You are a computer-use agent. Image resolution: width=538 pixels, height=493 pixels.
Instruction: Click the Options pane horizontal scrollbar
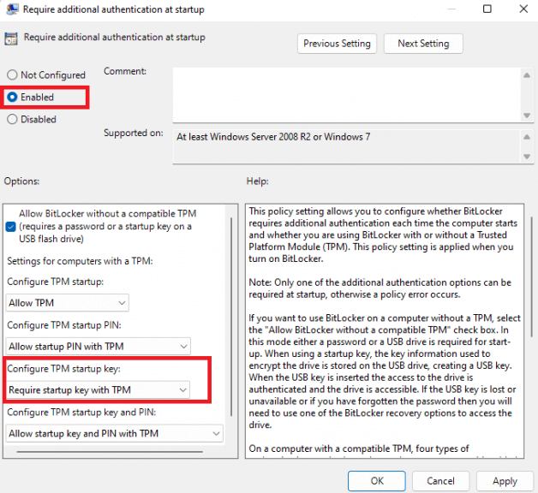pyautogui.click(x=110, y=452)
